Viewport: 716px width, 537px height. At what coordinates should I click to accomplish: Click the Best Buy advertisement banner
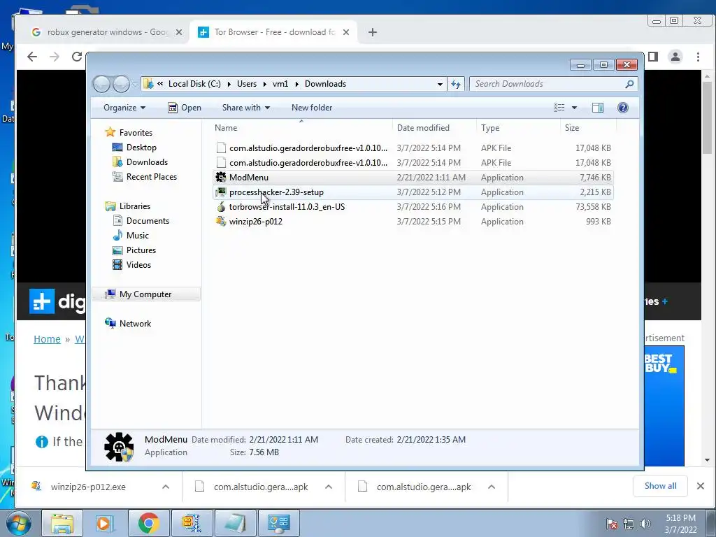[664, 406]
